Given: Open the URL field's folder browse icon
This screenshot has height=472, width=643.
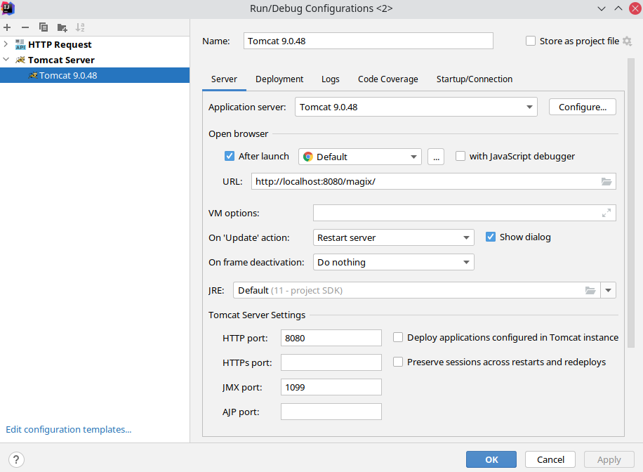Looking at the screenshot, I should click(606, 181).
